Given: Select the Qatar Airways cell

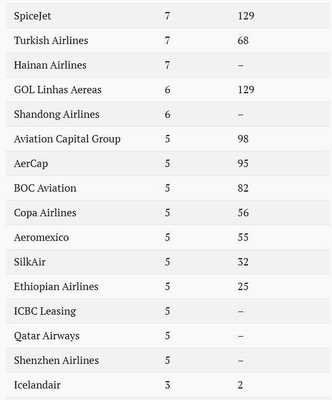Looking at the screenshot, I should click(x=47, y=336).
